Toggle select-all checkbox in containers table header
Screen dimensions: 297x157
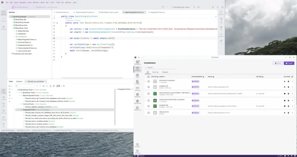tap(148, 77)
